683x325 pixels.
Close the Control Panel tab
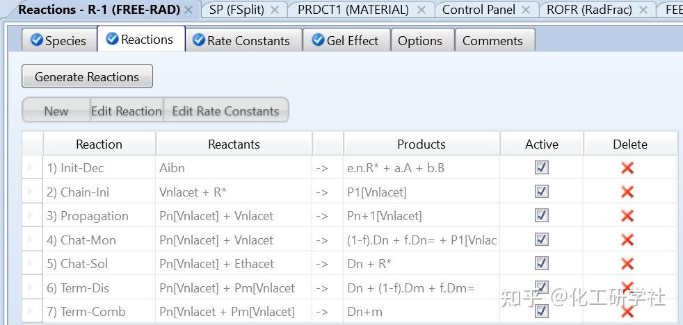tap(526, 10)
